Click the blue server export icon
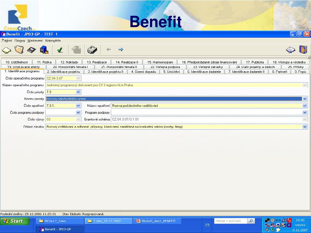 pyautogui.click(x=44, y=50)
